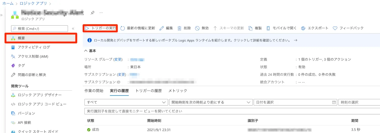Click スキーマの更新 up-arrow icon
The height and width of the screenshot is (133, 380).
tap(215, 28)
